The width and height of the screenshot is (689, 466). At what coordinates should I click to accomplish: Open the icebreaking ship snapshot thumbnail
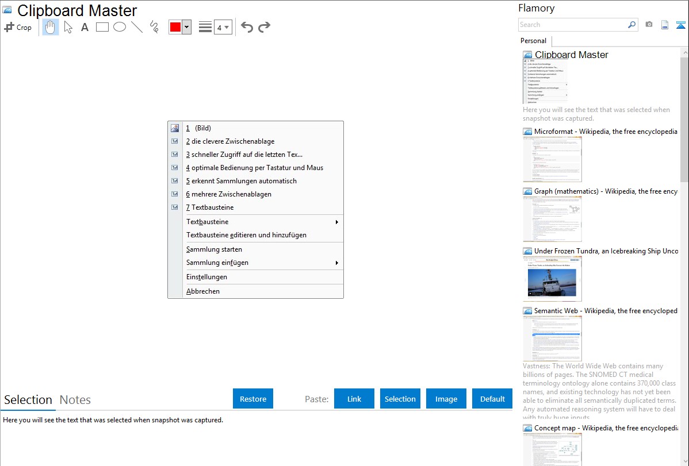[x=552, y=279]
